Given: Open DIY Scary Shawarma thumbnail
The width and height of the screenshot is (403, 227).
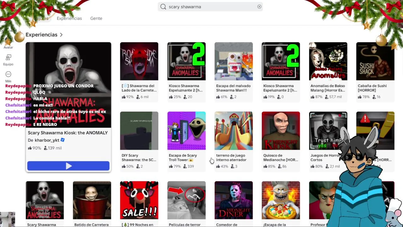Looking at the screenshot, I should click(139, 131).
